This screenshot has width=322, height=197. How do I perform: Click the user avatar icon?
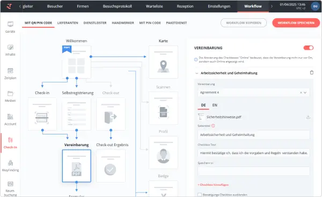point(315,6)
